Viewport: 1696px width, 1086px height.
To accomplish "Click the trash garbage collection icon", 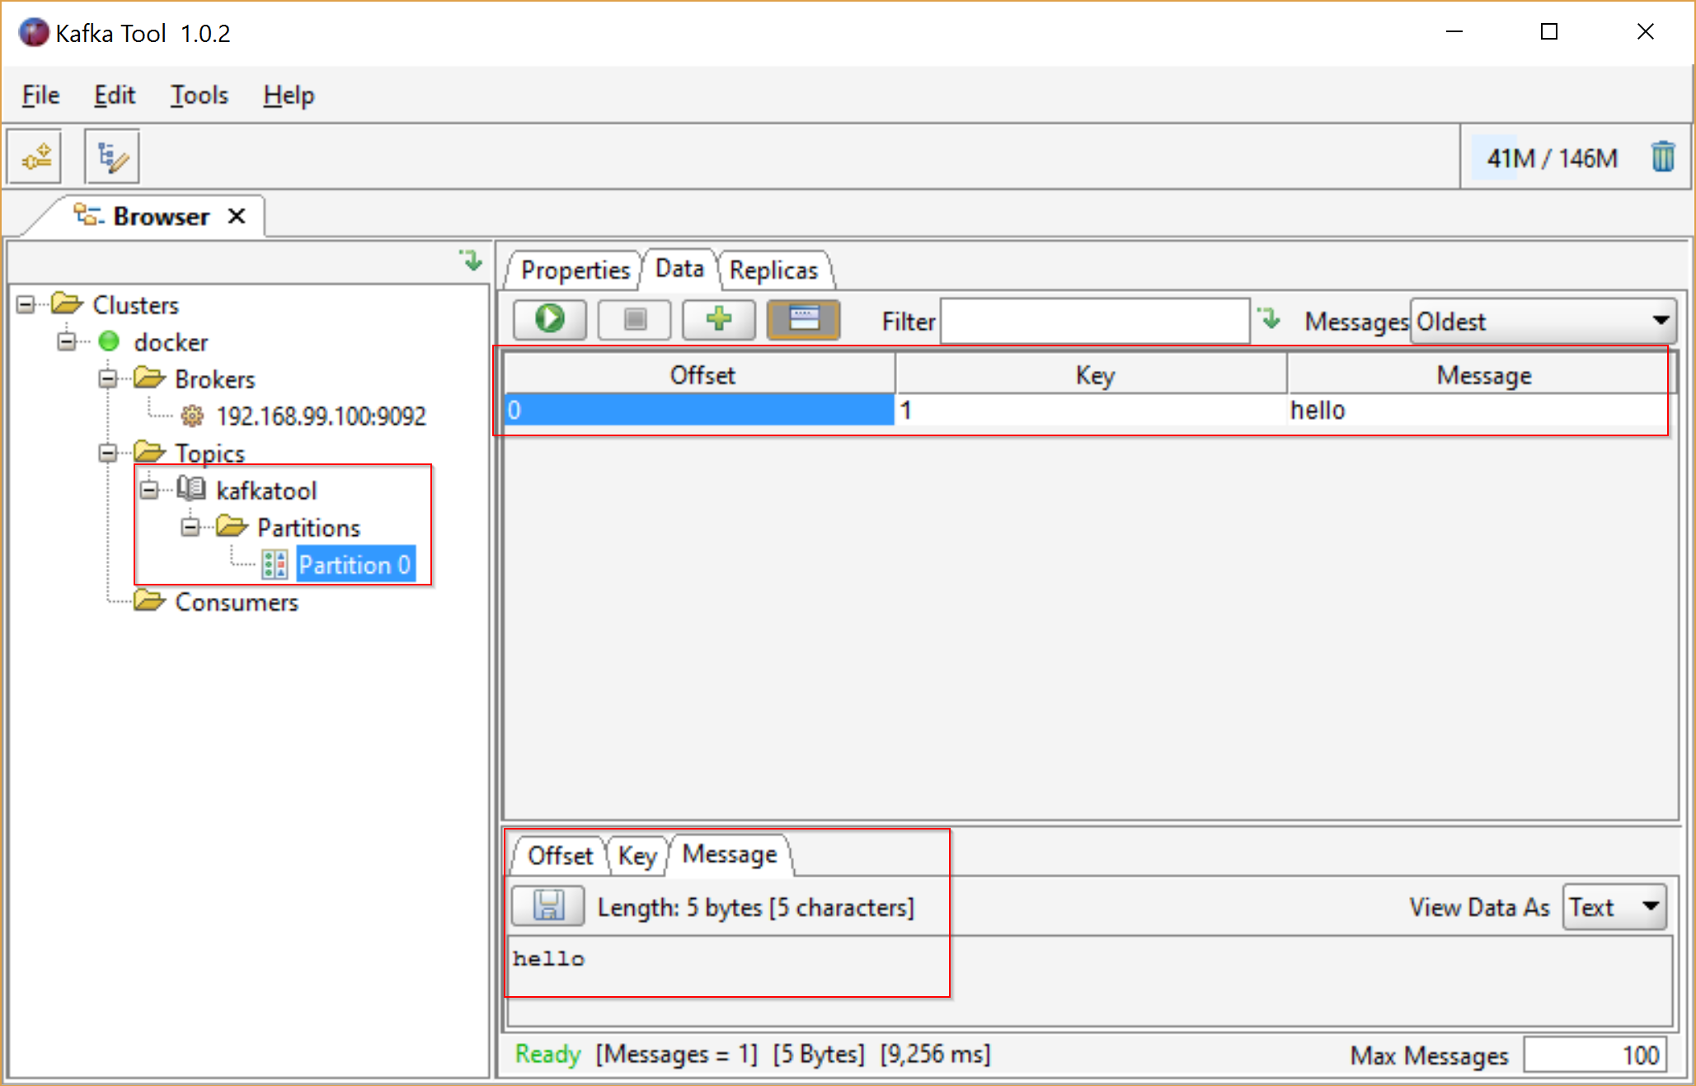I will coord(1663,157).
